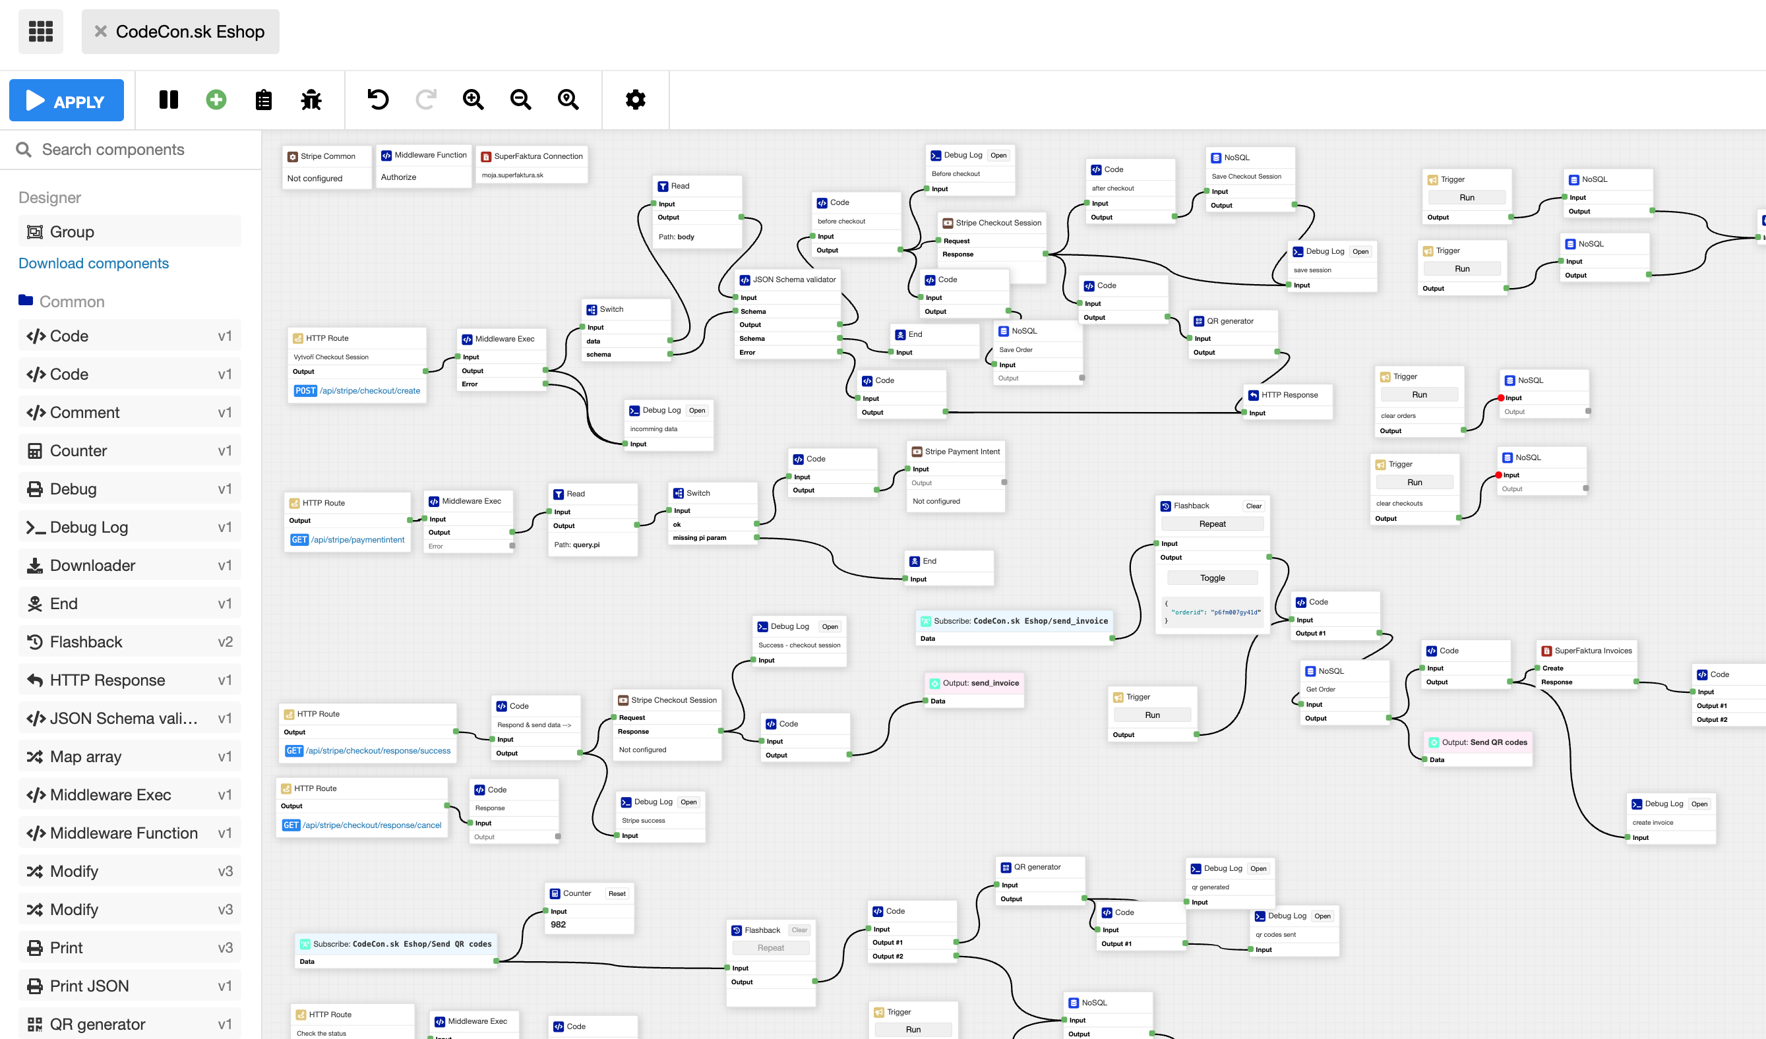
Task: Click the Undo arrow icon
Action: [377, 100]
